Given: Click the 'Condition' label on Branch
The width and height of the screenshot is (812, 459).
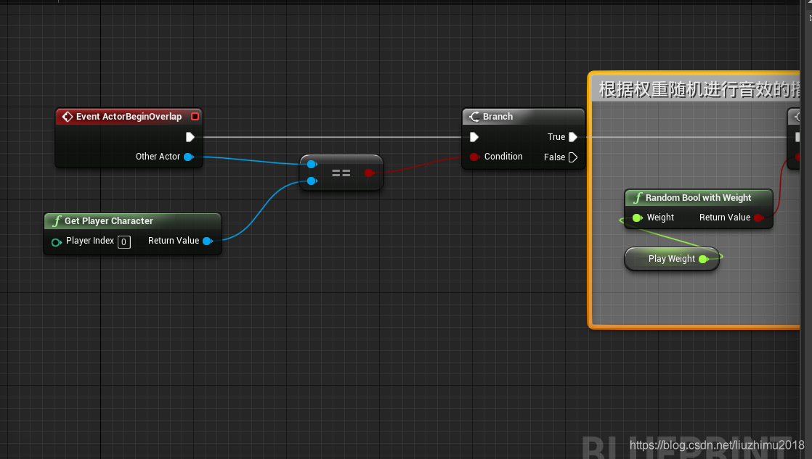Looking at the screenshot, I should tap(503, 157).
